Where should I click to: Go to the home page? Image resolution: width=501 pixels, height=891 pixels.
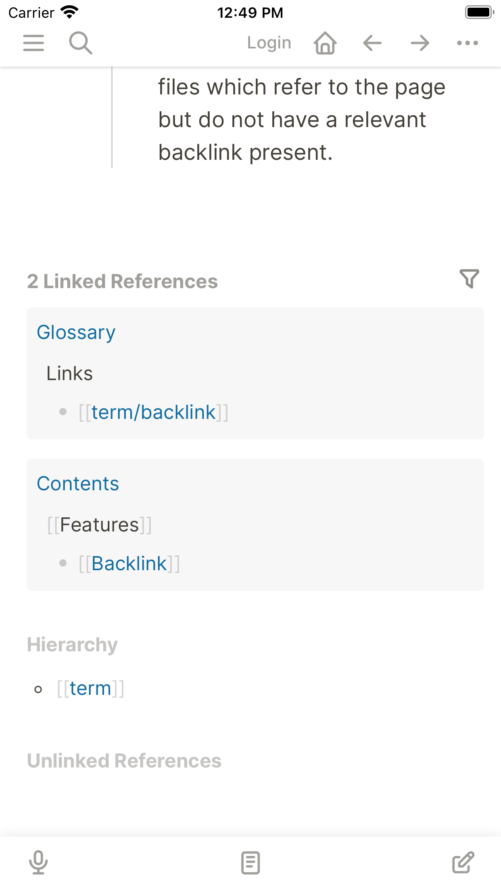tap(325, 43)
